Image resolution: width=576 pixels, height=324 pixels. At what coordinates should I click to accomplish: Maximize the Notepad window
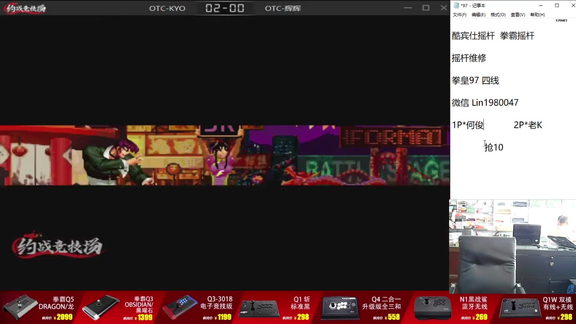tap(557, 5)
